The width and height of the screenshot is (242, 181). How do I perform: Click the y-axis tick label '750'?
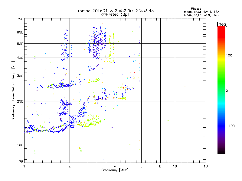[20, 19]
